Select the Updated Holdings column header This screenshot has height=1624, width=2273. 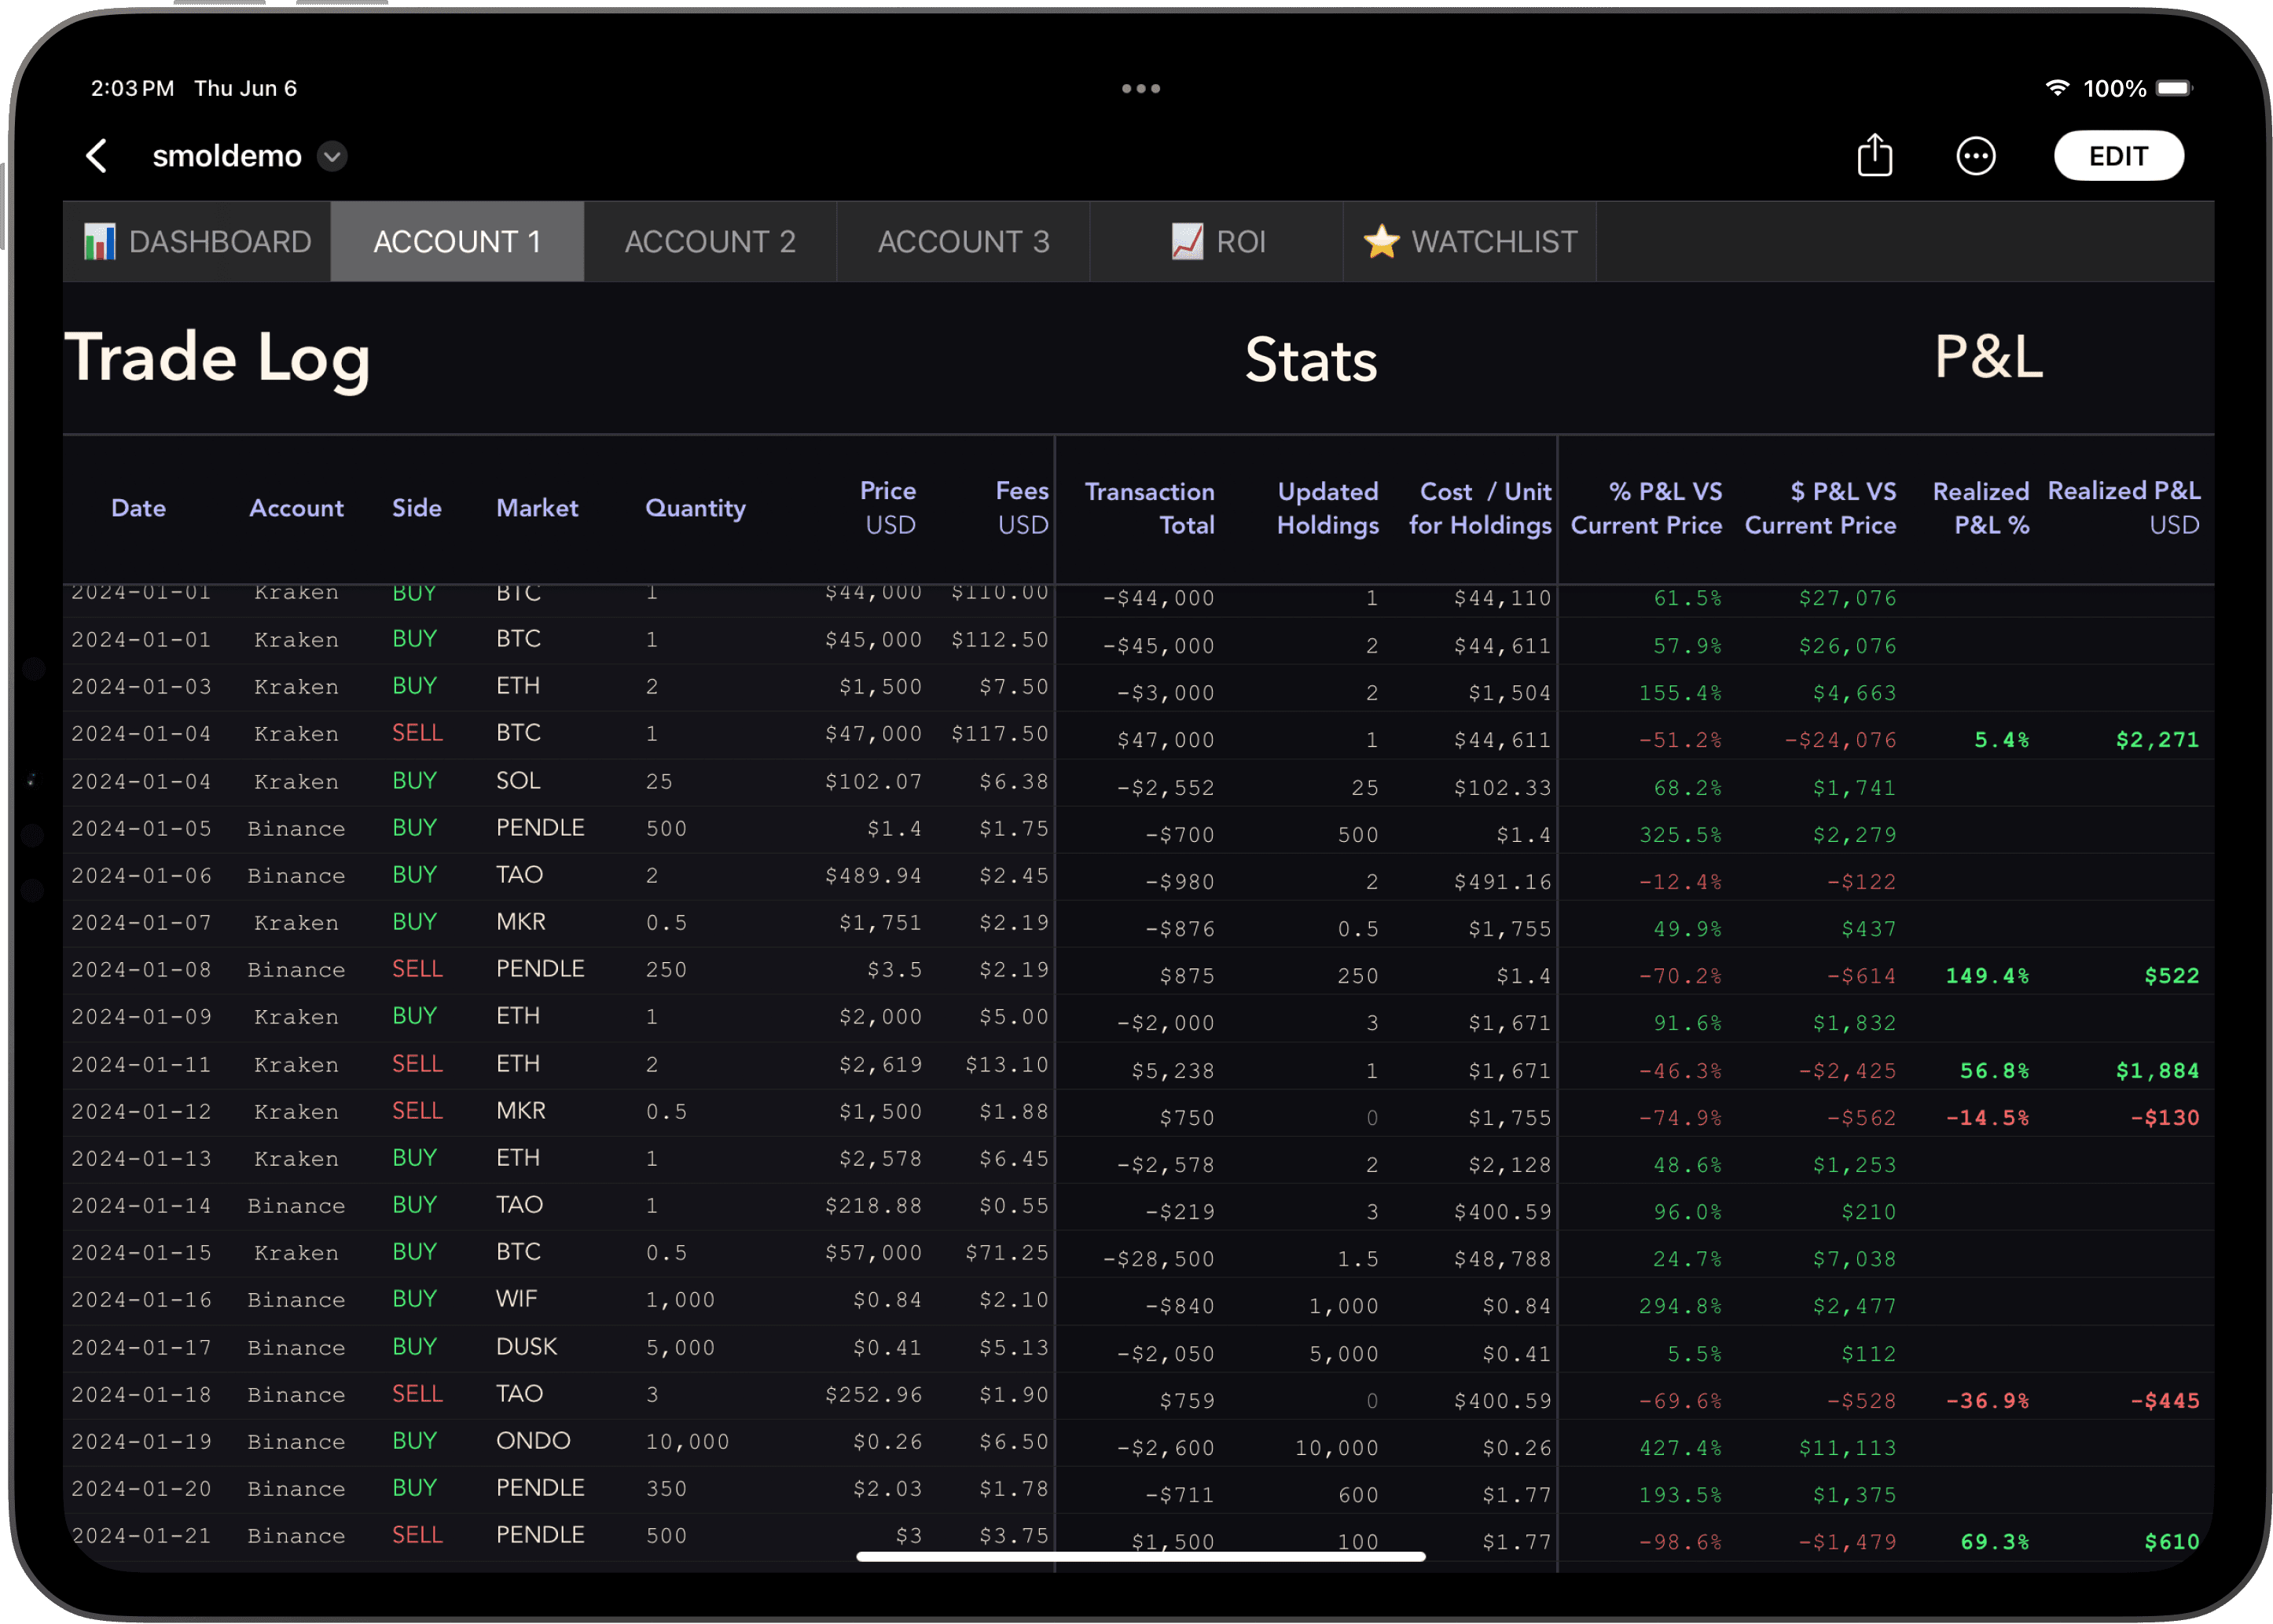pyautogui.click(x=1327, y=508)
